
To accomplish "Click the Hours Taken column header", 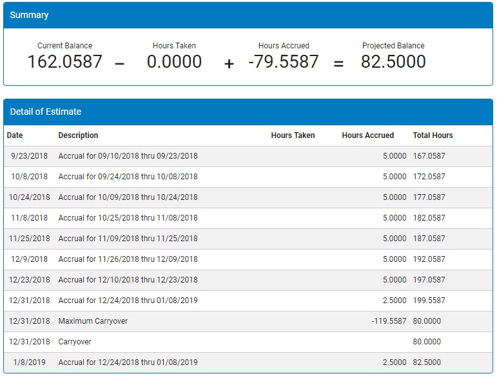I will (293, 135).
